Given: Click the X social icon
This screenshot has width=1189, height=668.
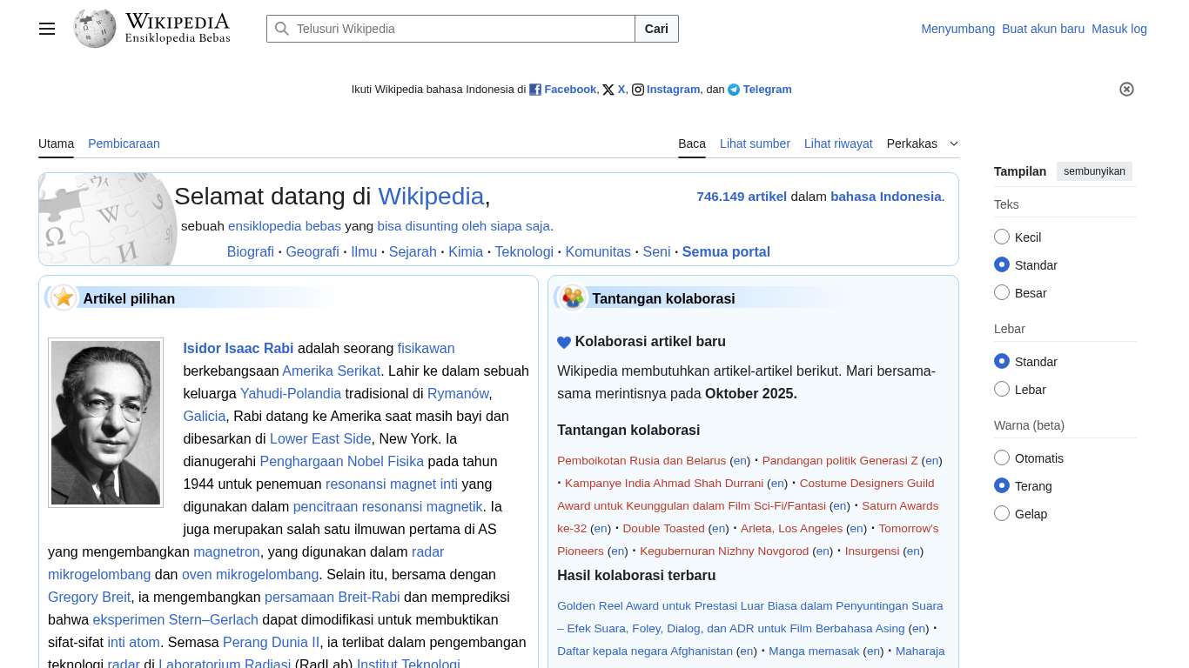Looking at the screenshot, I should (608, 90).
